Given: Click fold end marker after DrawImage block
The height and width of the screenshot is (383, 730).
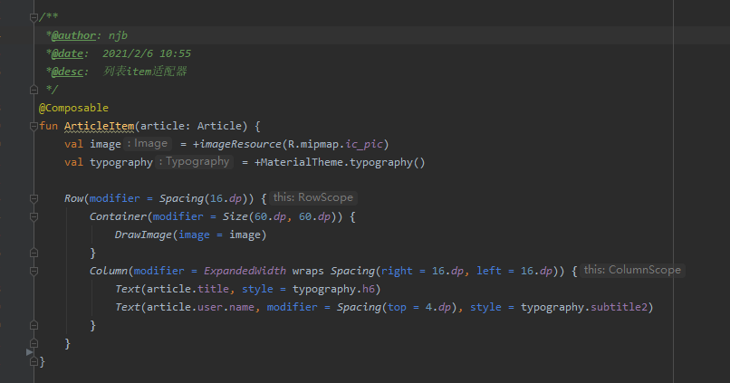Looking at the screenshot, I should tap(34, 253).
